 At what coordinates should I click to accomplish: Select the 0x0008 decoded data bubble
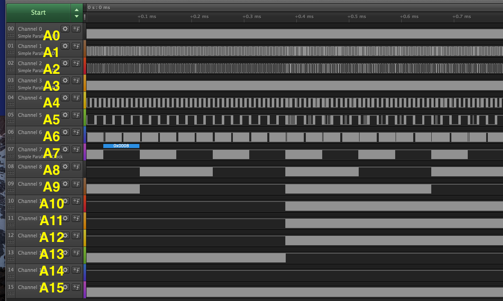point(121,146)
